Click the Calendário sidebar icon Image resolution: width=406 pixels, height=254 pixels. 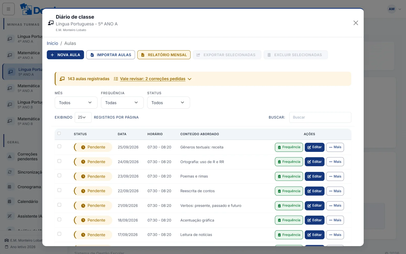[x=10, y=201]
